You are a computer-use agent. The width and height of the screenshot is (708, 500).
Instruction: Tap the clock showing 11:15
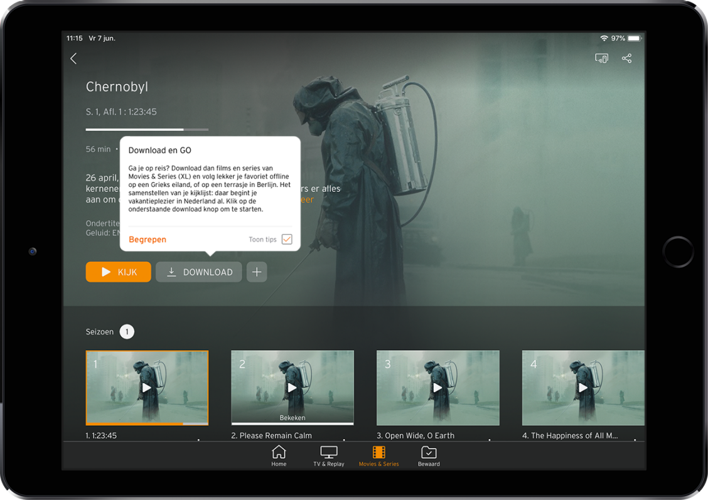pos(75,38)
